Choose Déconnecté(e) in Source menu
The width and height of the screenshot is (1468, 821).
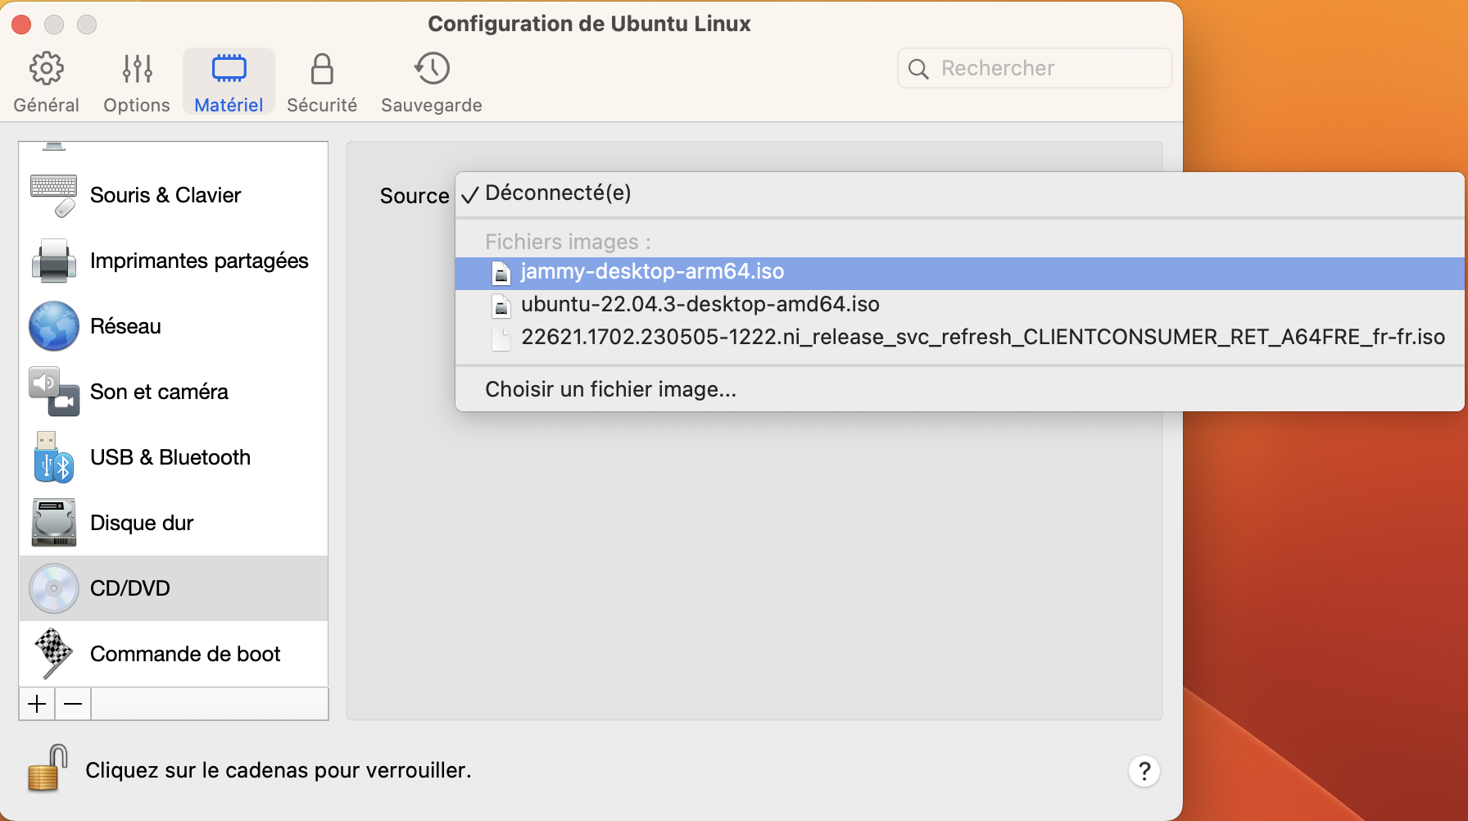pos(959,193)
